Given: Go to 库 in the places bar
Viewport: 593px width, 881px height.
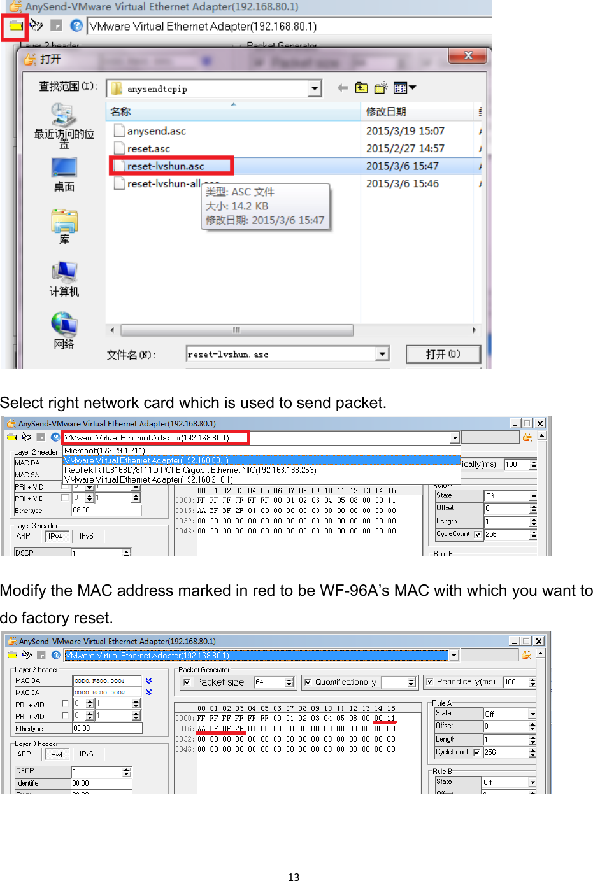Looking at the screenshot, I should [x=64, y=227].
